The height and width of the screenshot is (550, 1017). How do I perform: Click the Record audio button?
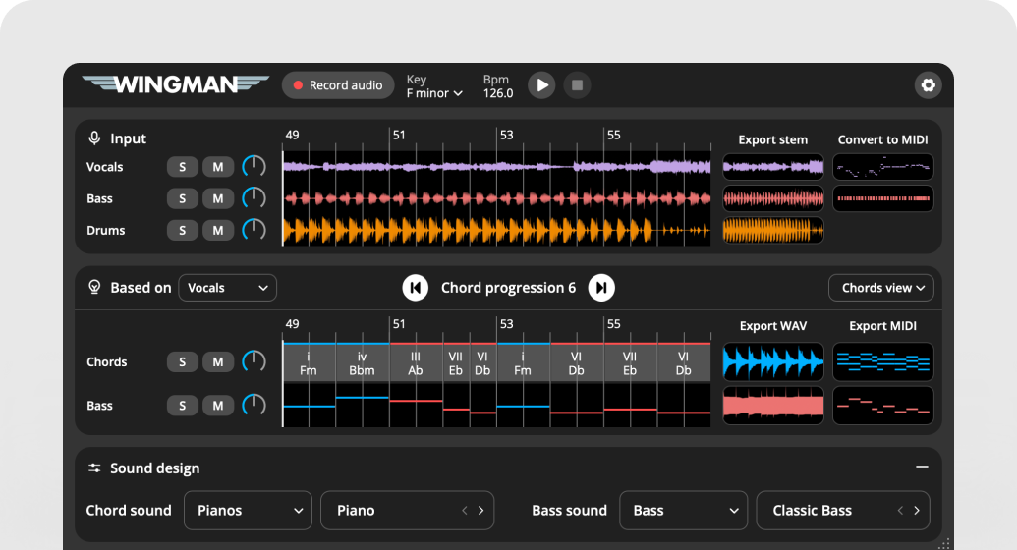(337, 85)
